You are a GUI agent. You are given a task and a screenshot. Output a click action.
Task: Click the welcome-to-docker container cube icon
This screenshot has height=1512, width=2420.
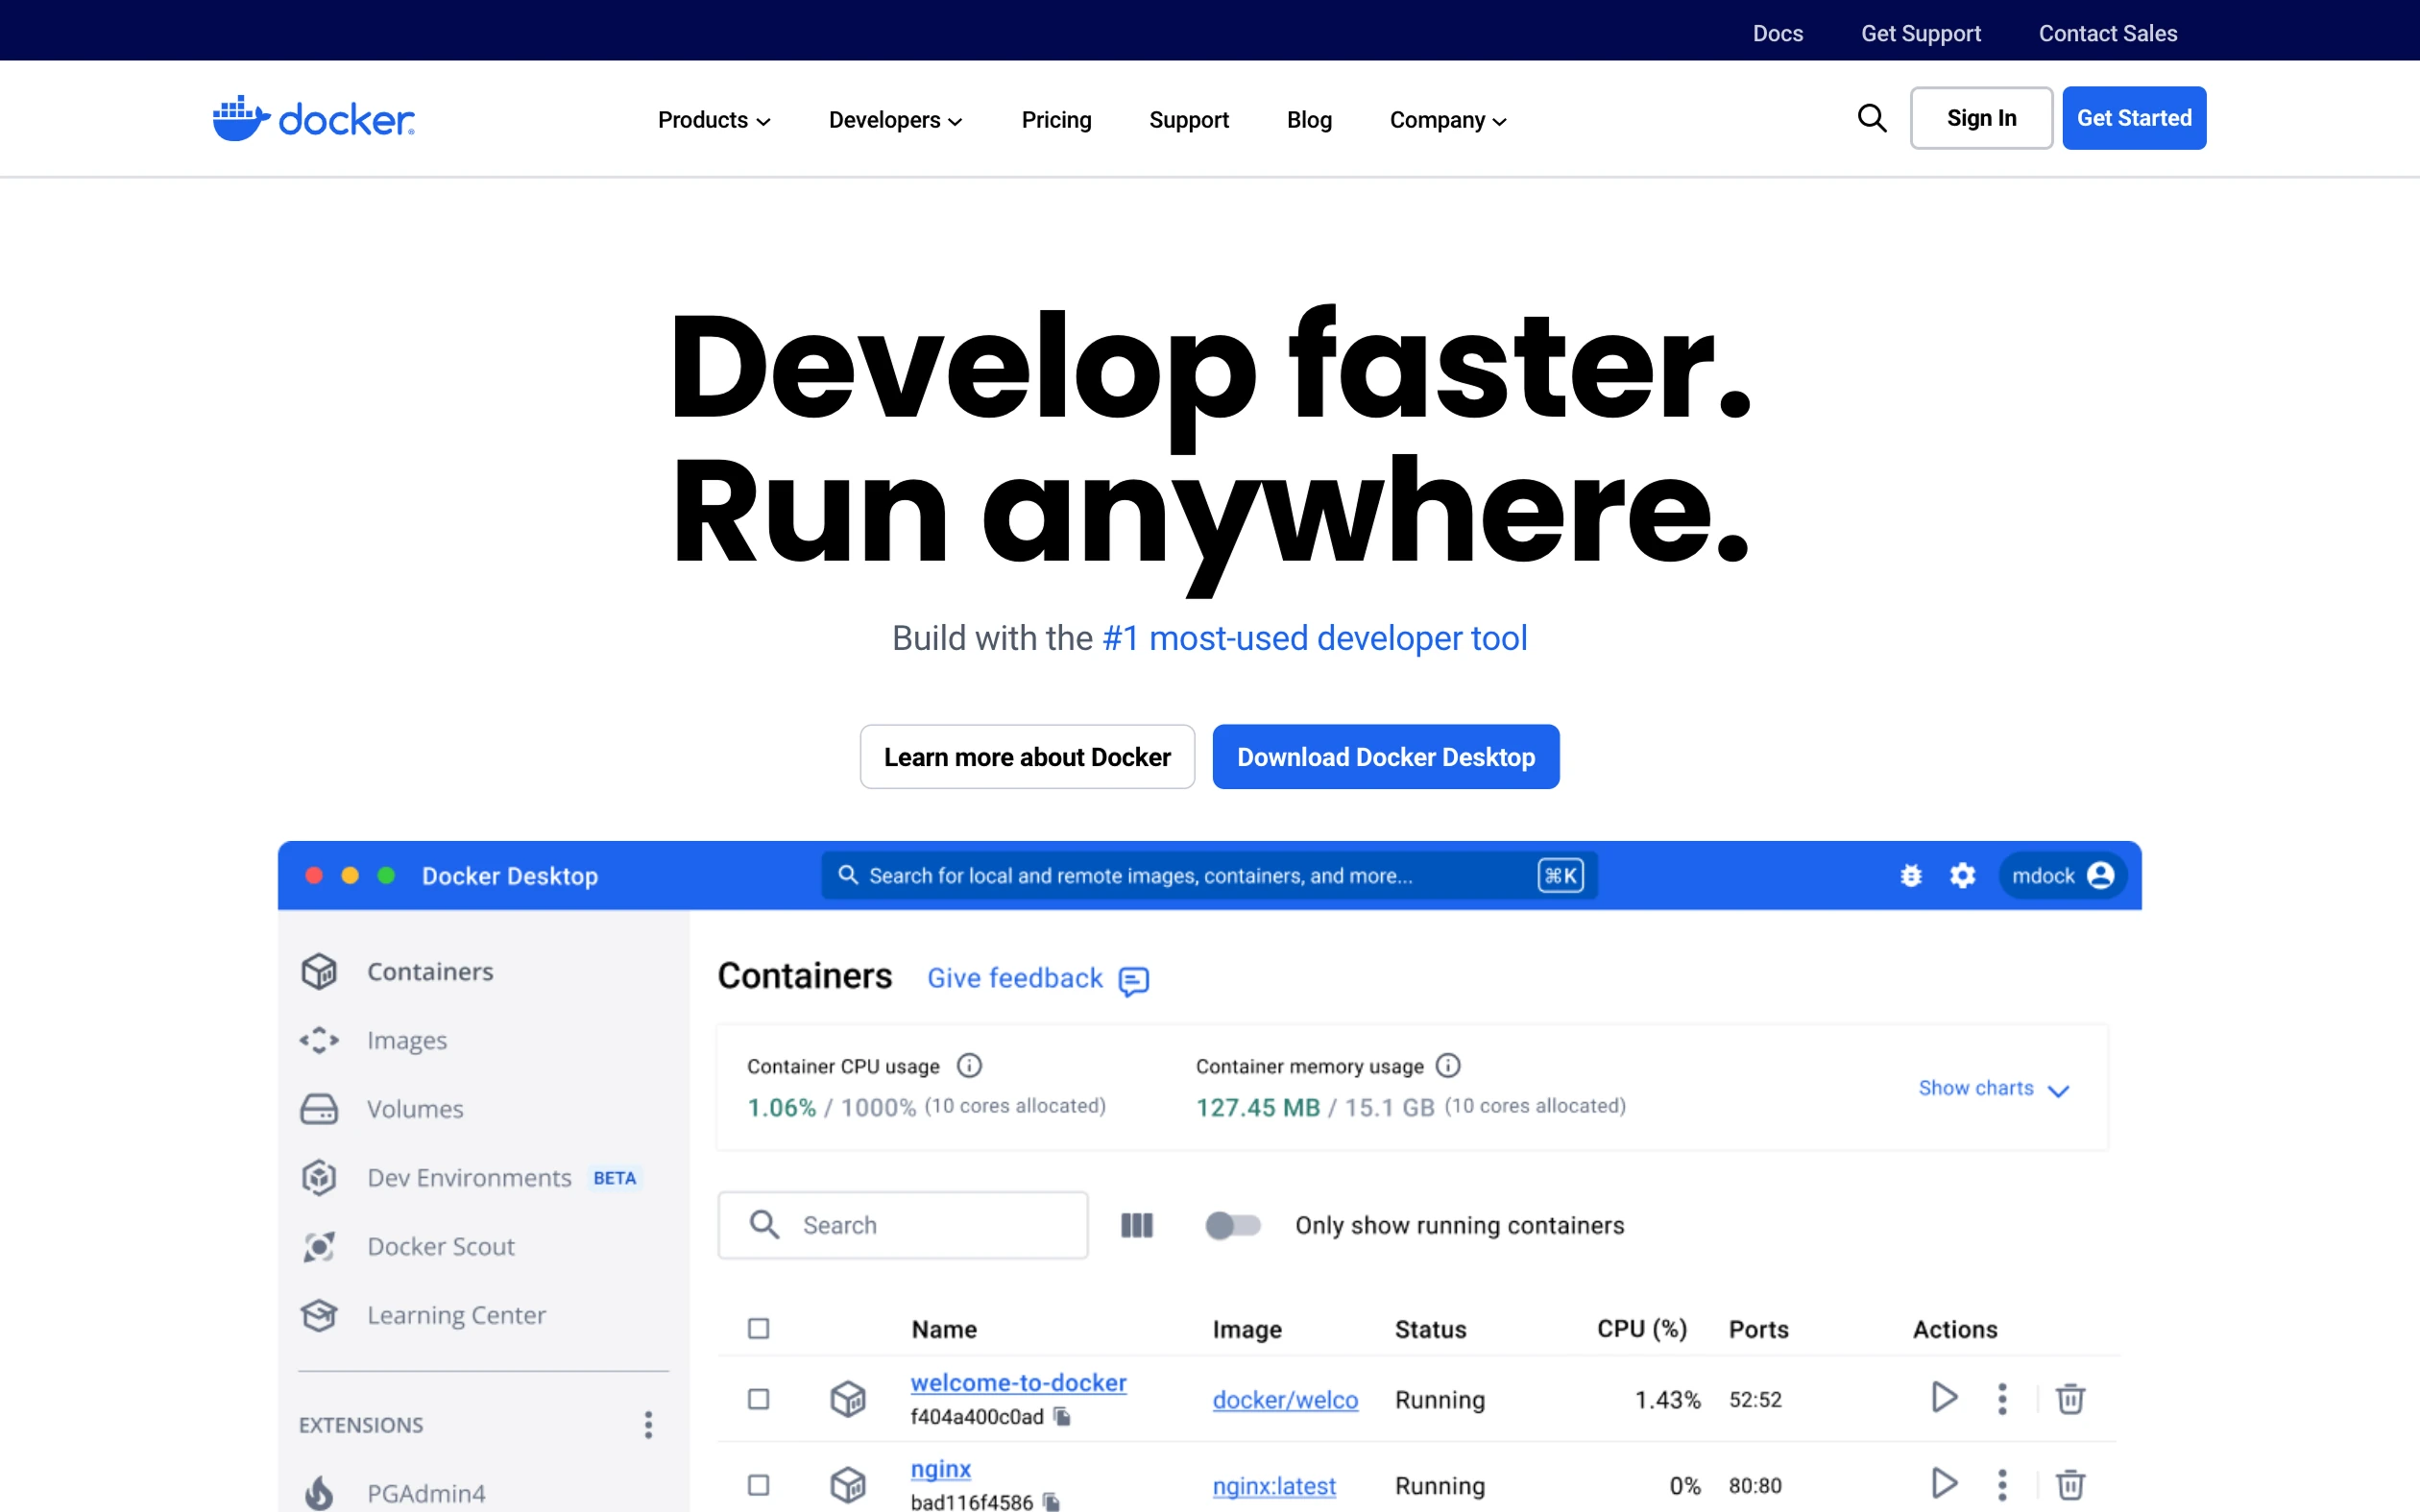[848, 1398]
